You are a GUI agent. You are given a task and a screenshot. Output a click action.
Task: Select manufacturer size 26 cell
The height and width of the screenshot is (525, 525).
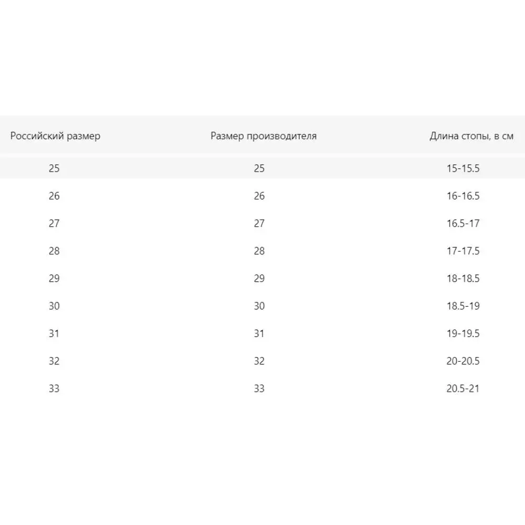click(x=259, y=196)
